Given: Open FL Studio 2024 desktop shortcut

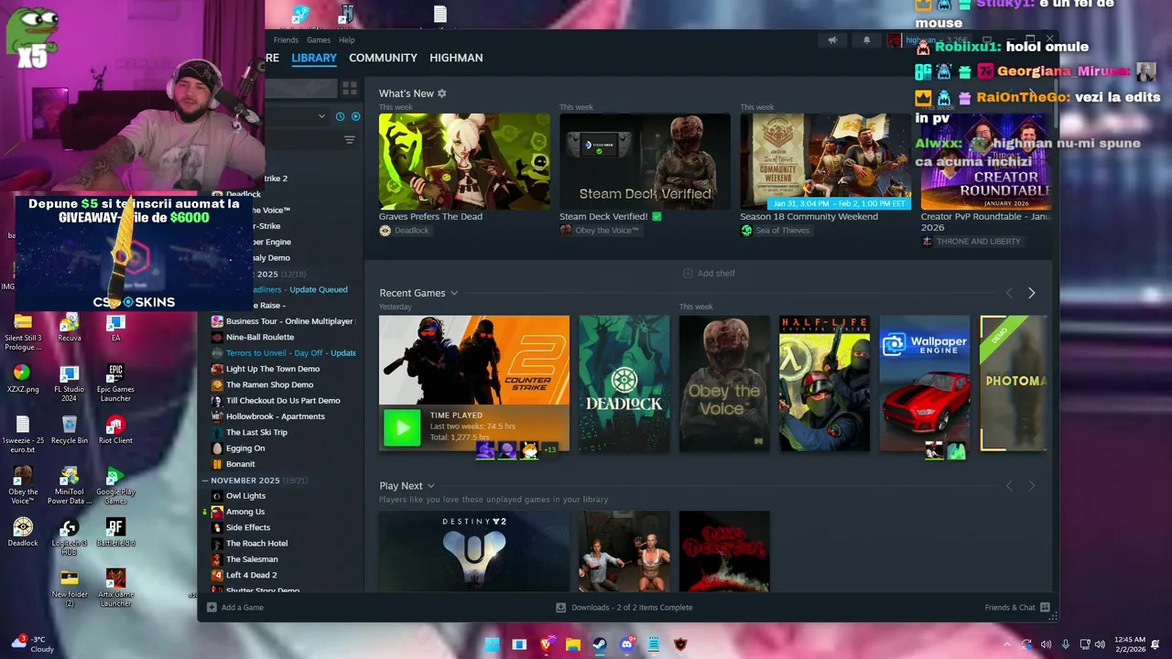Looking at the screenshot, I should pos(69,383).
